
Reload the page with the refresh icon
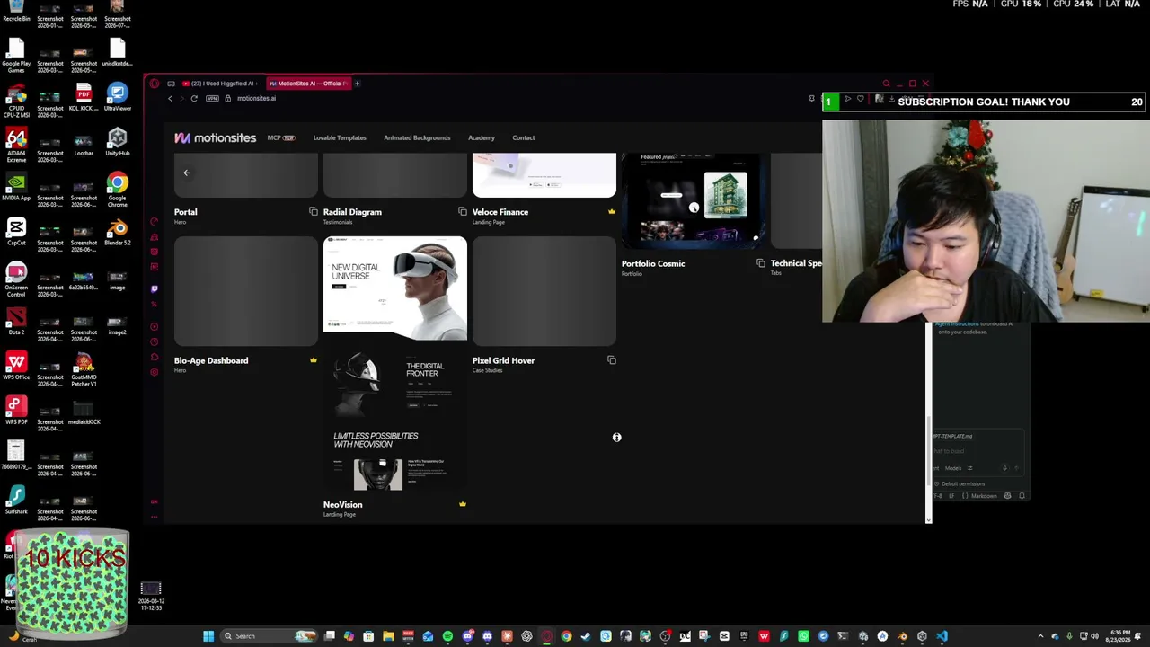[x=194, y=98]
